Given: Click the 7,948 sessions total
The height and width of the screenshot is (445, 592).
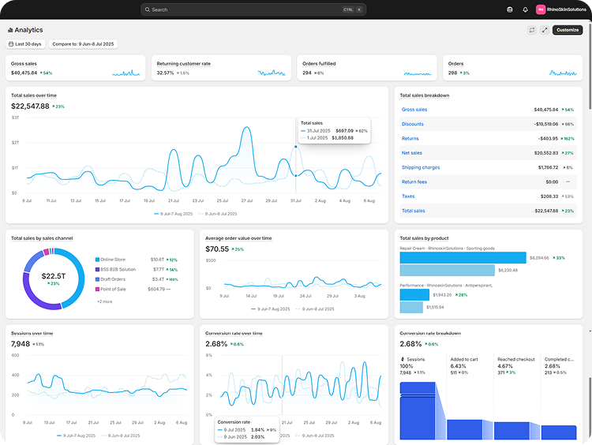Looking at the screenshot, I should tap(21, 344).
